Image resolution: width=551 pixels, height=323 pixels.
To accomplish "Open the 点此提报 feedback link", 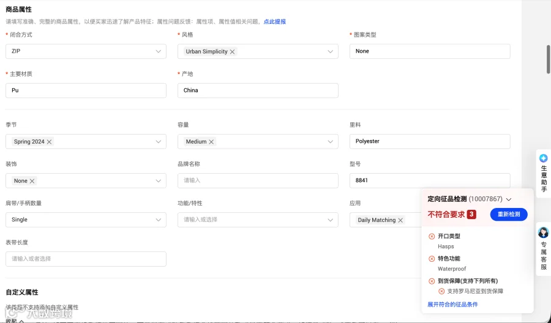I will (275, 22).
